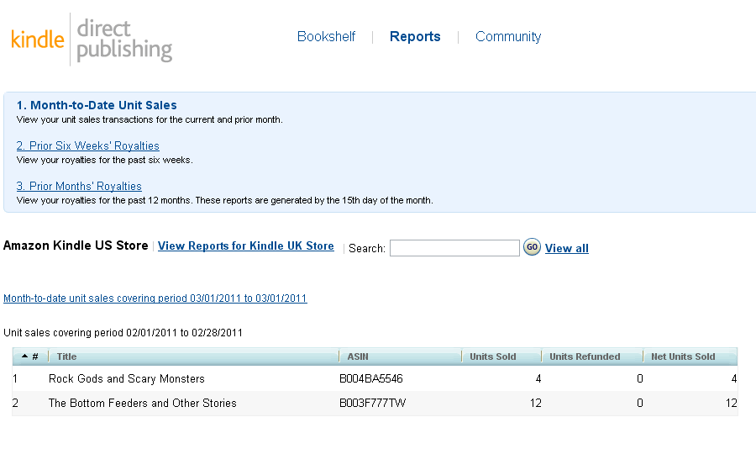Click the sort arrow in # column
Viewport: 756px width, 470px height.
(x=25, y=356)
